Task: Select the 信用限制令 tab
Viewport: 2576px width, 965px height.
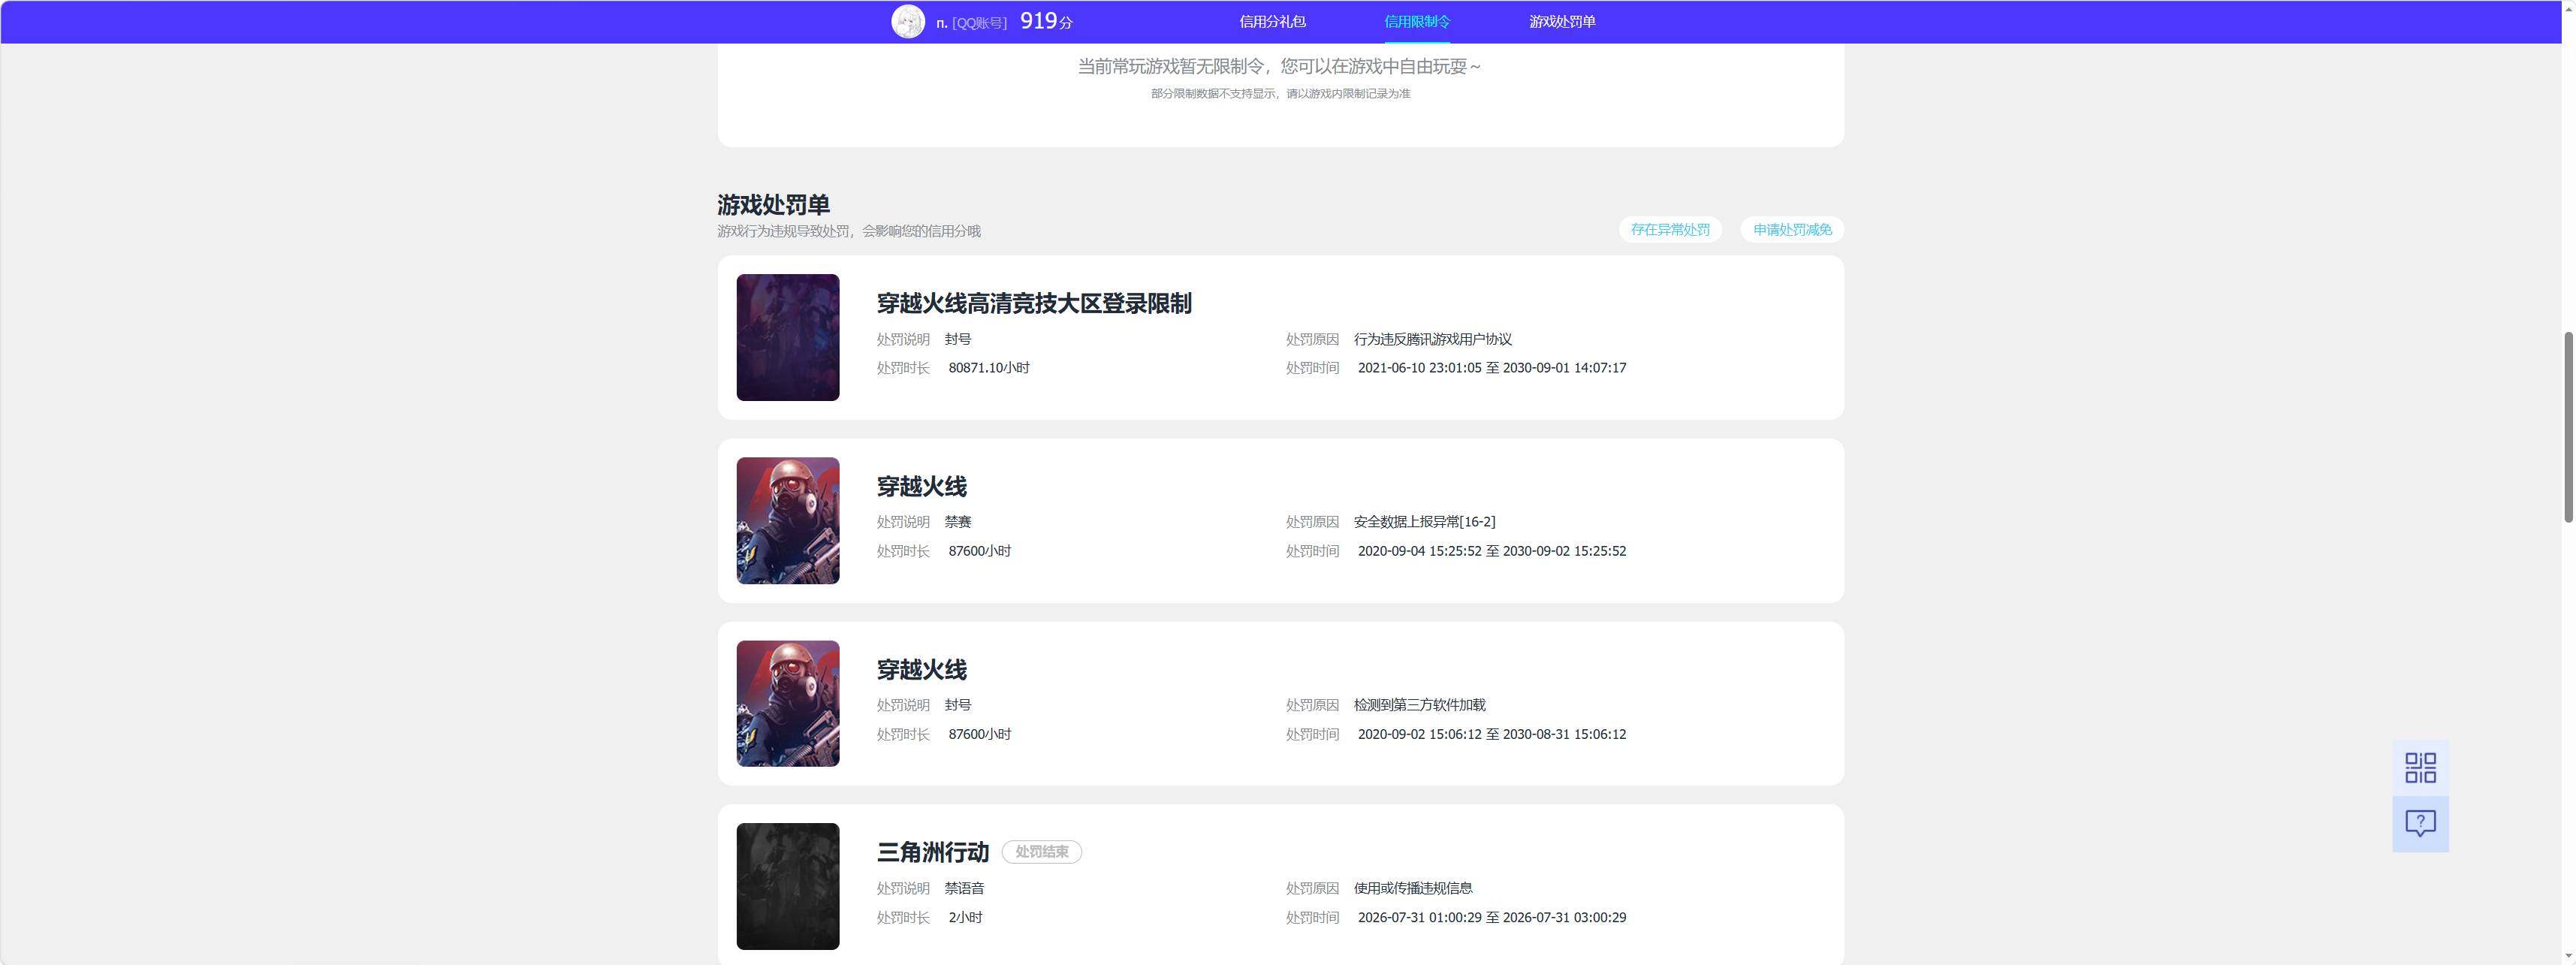Action: coord(1417,21)
